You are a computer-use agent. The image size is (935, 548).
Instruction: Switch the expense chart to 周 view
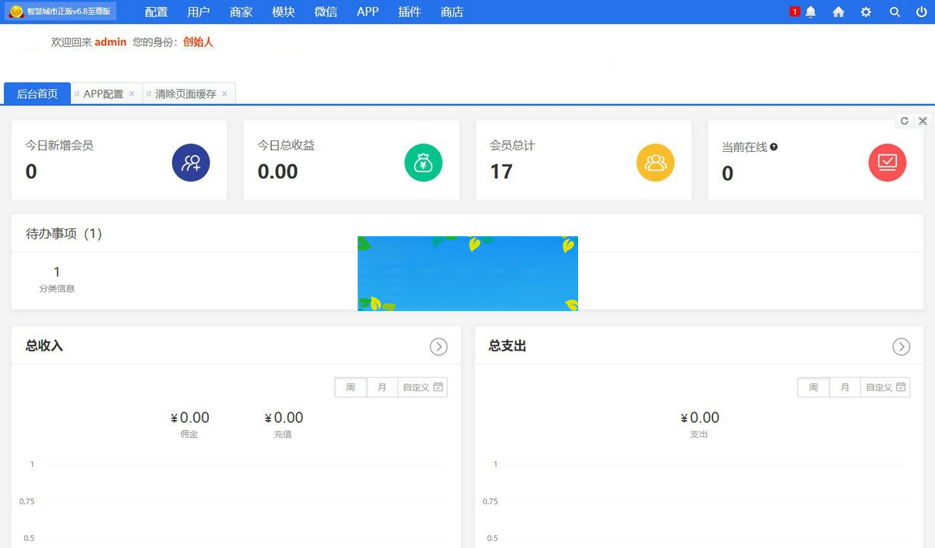[813, 387]
